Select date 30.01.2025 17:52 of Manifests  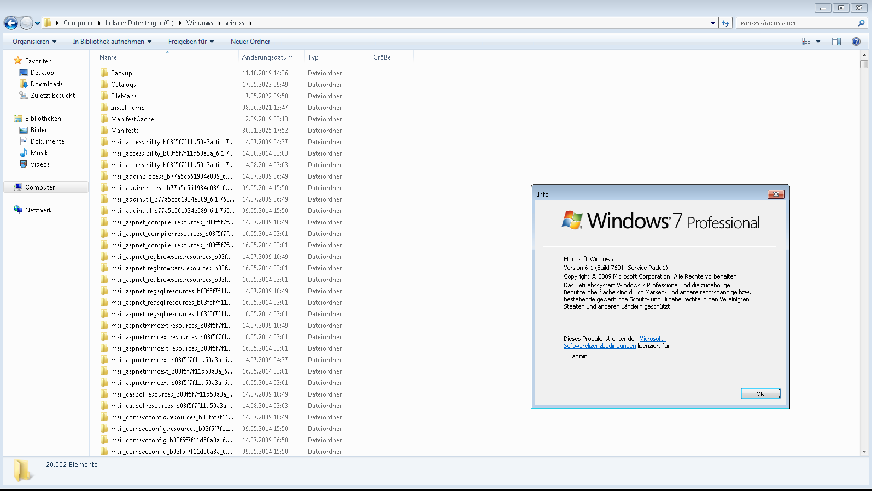click(265, 131)
